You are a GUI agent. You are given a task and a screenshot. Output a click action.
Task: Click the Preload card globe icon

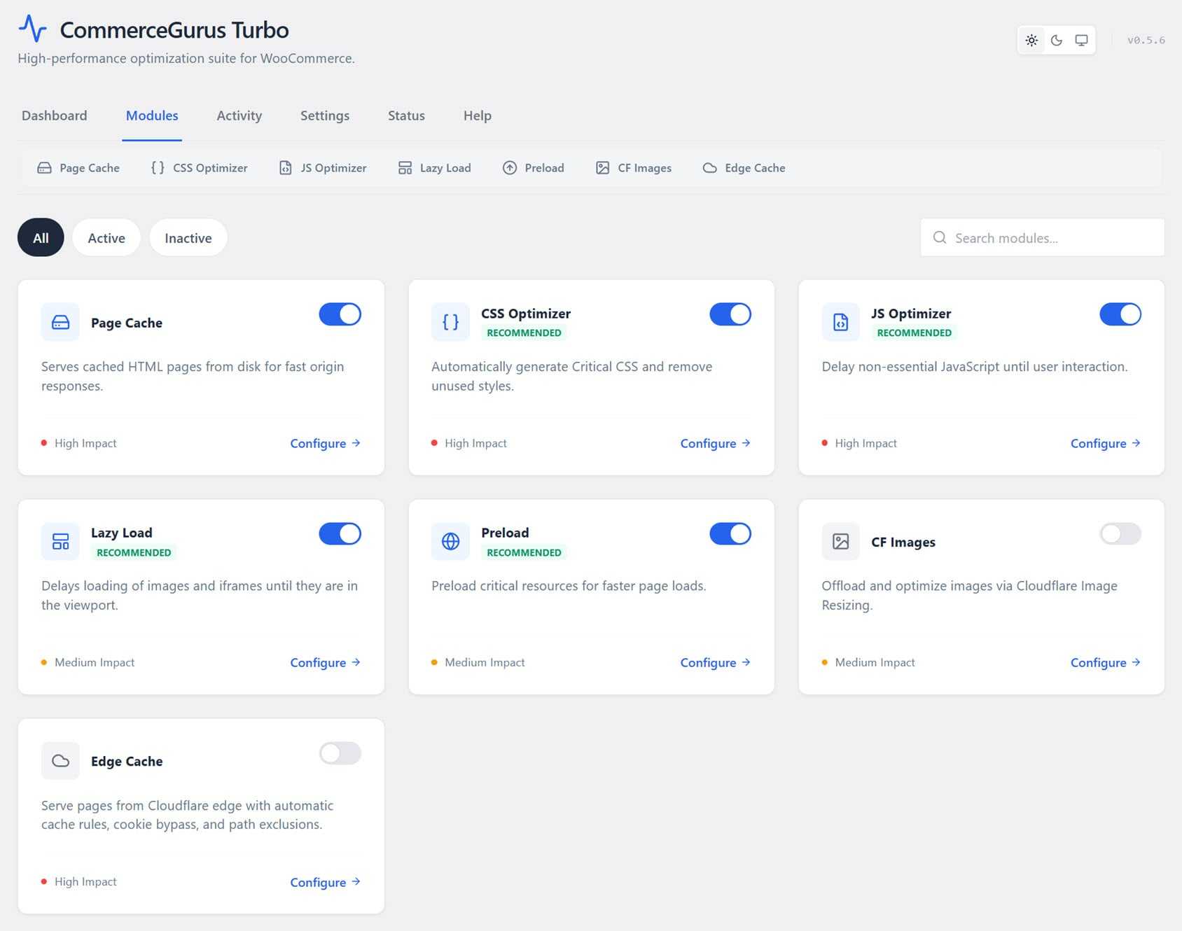450,541
